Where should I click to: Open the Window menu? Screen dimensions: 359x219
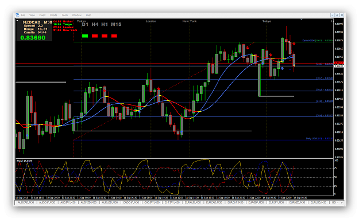pos(77,15)
